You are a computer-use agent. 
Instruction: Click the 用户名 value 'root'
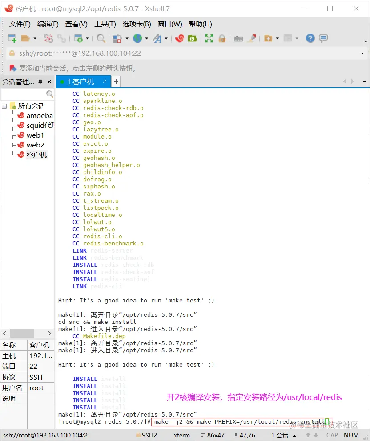41,388
